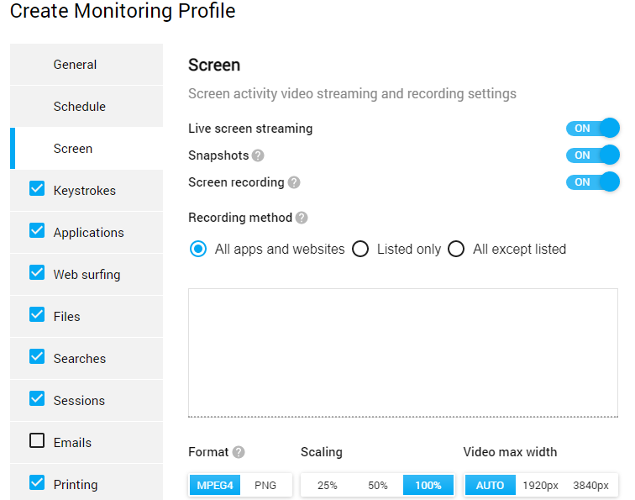Uncheck the Searches checkbox
635x500 pixels.
37,356
